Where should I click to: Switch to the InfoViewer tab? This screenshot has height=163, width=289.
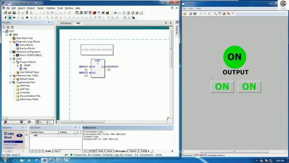click(65, 23)
